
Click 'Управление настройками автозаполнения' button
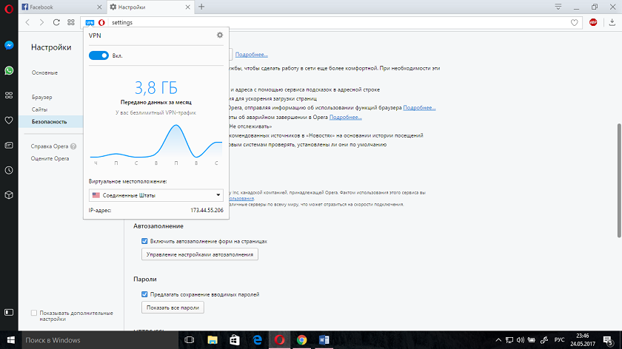coord(199,254)
